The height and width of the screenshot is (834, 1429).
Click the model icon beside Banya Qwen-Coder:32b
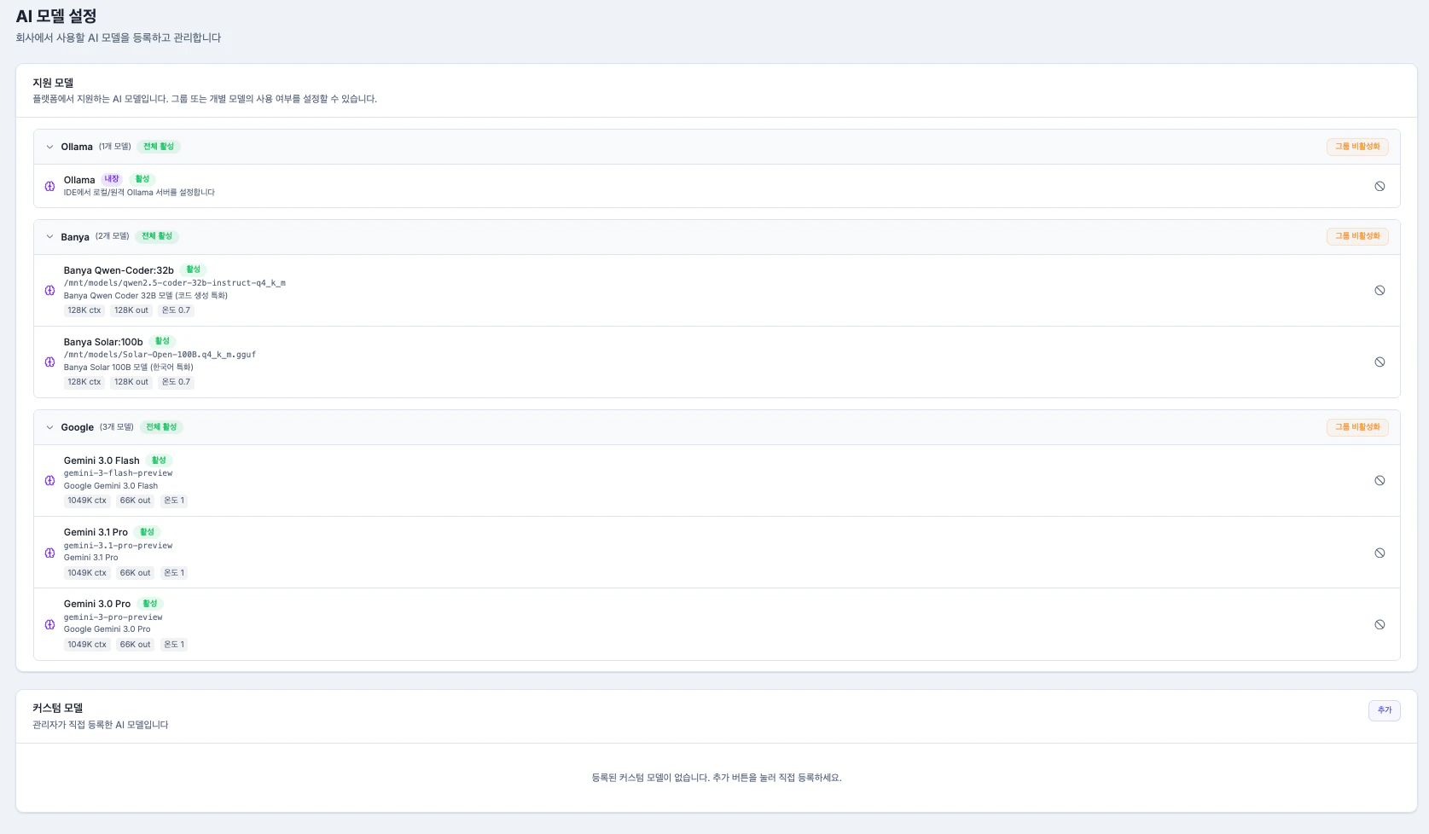(49, 290)
